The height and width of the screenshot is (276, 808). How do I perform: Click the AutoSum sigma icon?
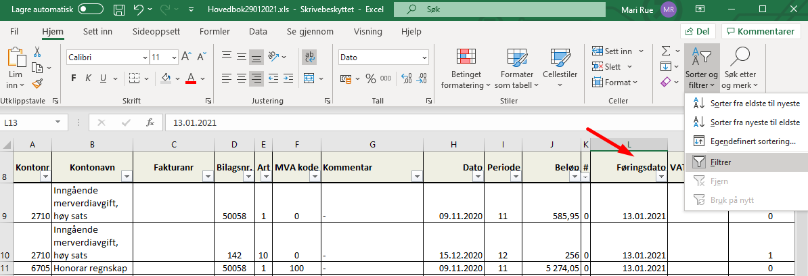click(x=665, y=51)
